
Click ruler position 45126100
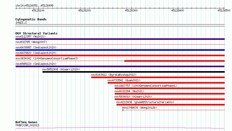click(38, 10)
